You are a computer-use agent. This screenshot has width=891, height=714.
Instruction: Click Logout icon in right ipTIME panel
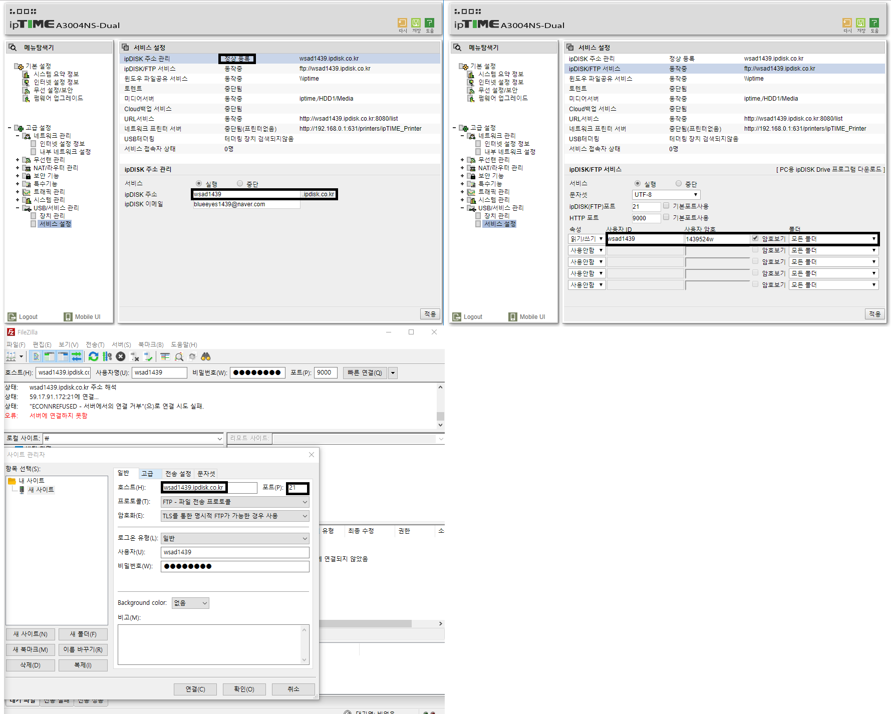(457, 317)
